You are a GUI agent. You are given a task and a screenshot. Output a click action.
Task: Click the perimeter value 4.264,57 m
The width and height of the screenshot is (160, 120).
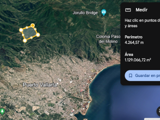134,42
